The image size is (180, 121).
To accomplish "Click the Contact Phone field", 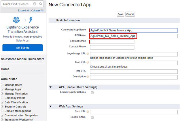I will (112, 47).
